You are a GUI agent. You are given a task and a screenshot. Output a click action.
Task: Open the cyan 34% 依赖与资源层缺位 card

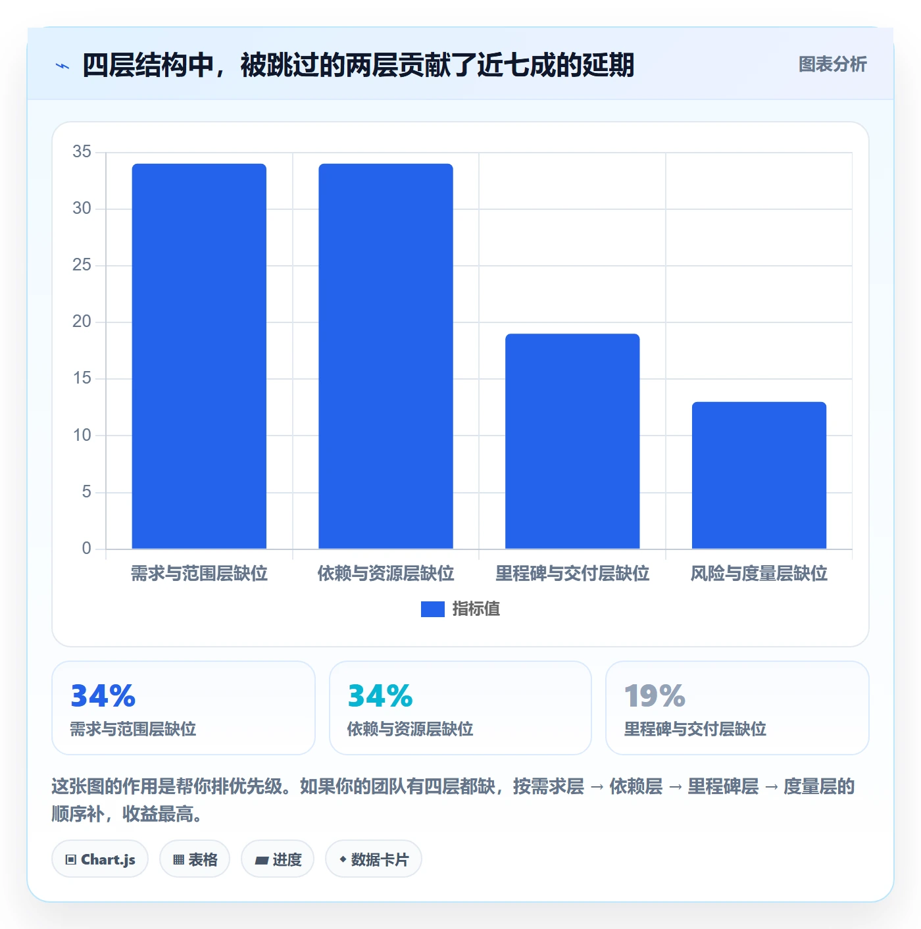click(x=460, y=708)
